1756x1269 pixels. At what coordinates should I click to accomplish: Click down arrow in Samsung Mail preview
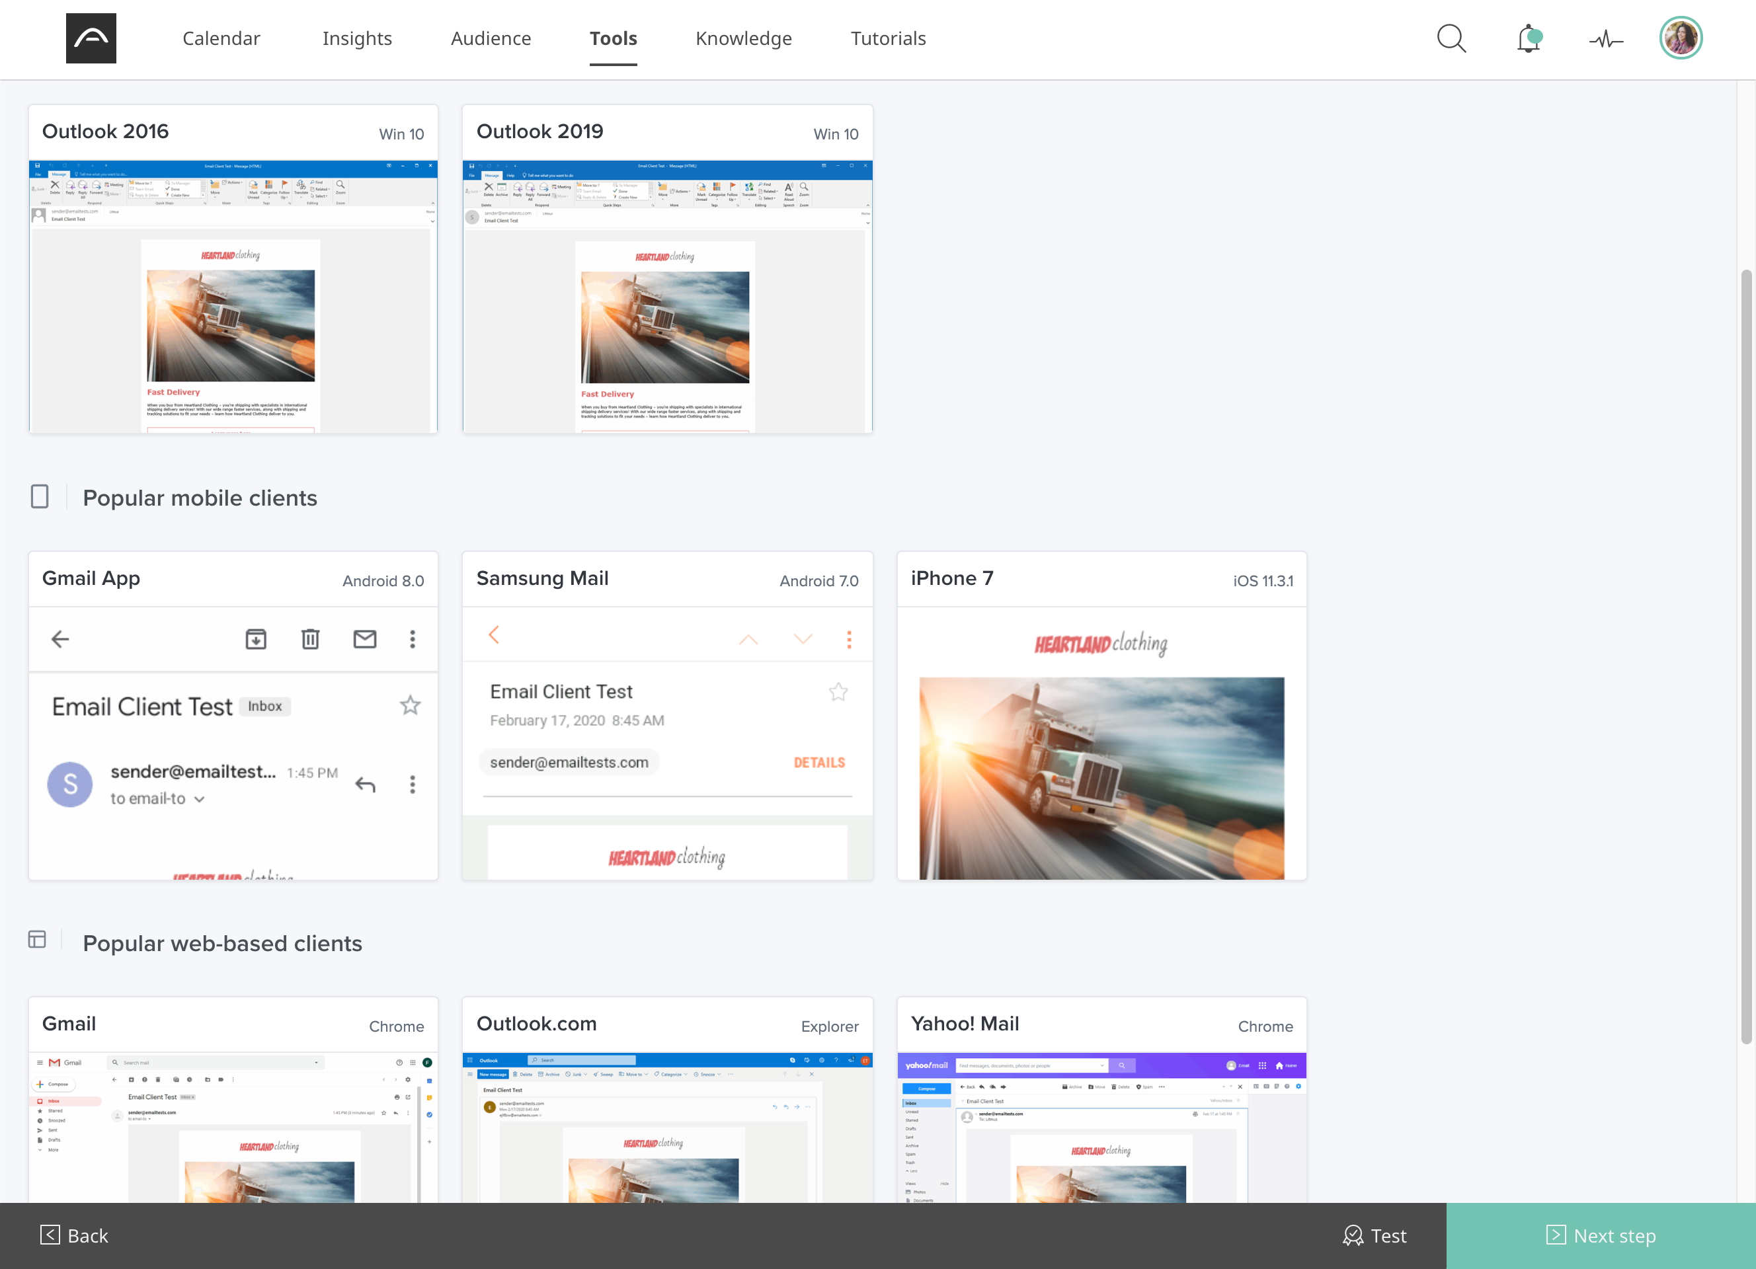[x=803, y=639]
